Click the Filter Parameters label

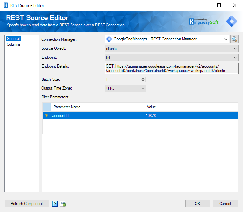pyautogui.click(x=55, y=97)
